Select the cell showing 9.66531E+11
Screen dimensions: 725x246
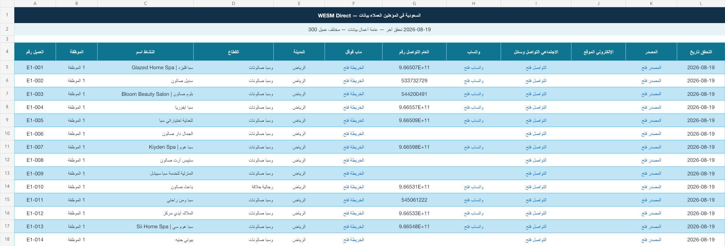(414, 187)
